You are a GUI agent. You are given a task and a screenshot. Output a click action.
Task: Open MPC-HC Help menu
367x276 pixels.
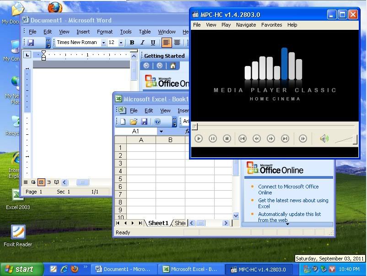(x=292, y=25)
